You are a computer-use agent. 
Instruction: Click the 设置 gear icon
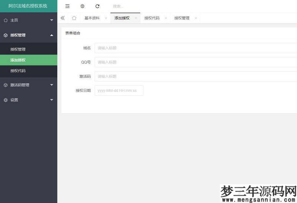click(x=6, y=100)
